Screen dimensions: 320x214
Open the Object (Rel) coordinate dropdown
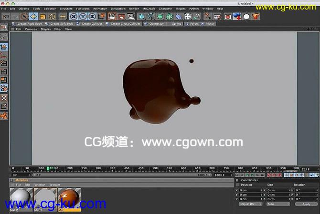pyautogui.click(x=251, y=204)
